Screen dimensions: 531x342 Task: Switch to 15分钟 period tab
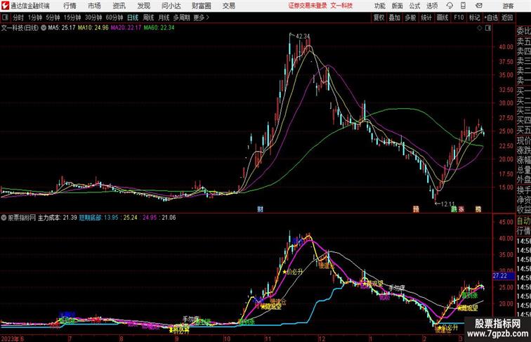[x=72, y=18]
